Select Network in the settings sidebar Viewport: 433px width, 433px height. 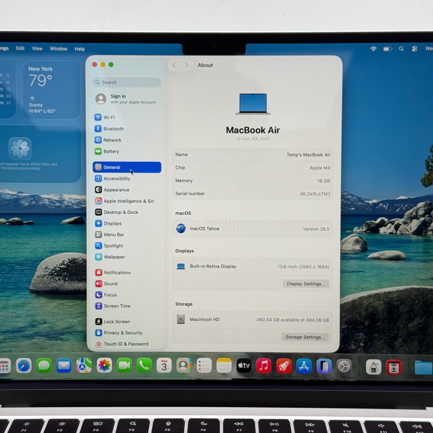(127, 140)
